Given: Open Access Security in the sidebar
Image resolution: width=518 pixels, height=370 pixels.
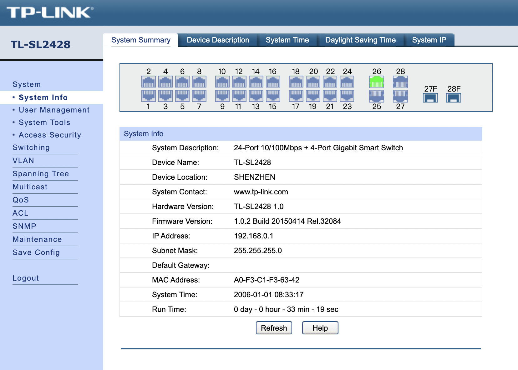Looking at the screenshot, I should (50, 135).
